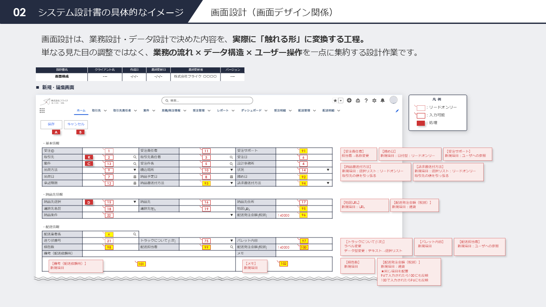The width and height of the screenshot is (546, 307).
Task: Click the pencil edit navigation icon
Action: click(x=397, y=111)
